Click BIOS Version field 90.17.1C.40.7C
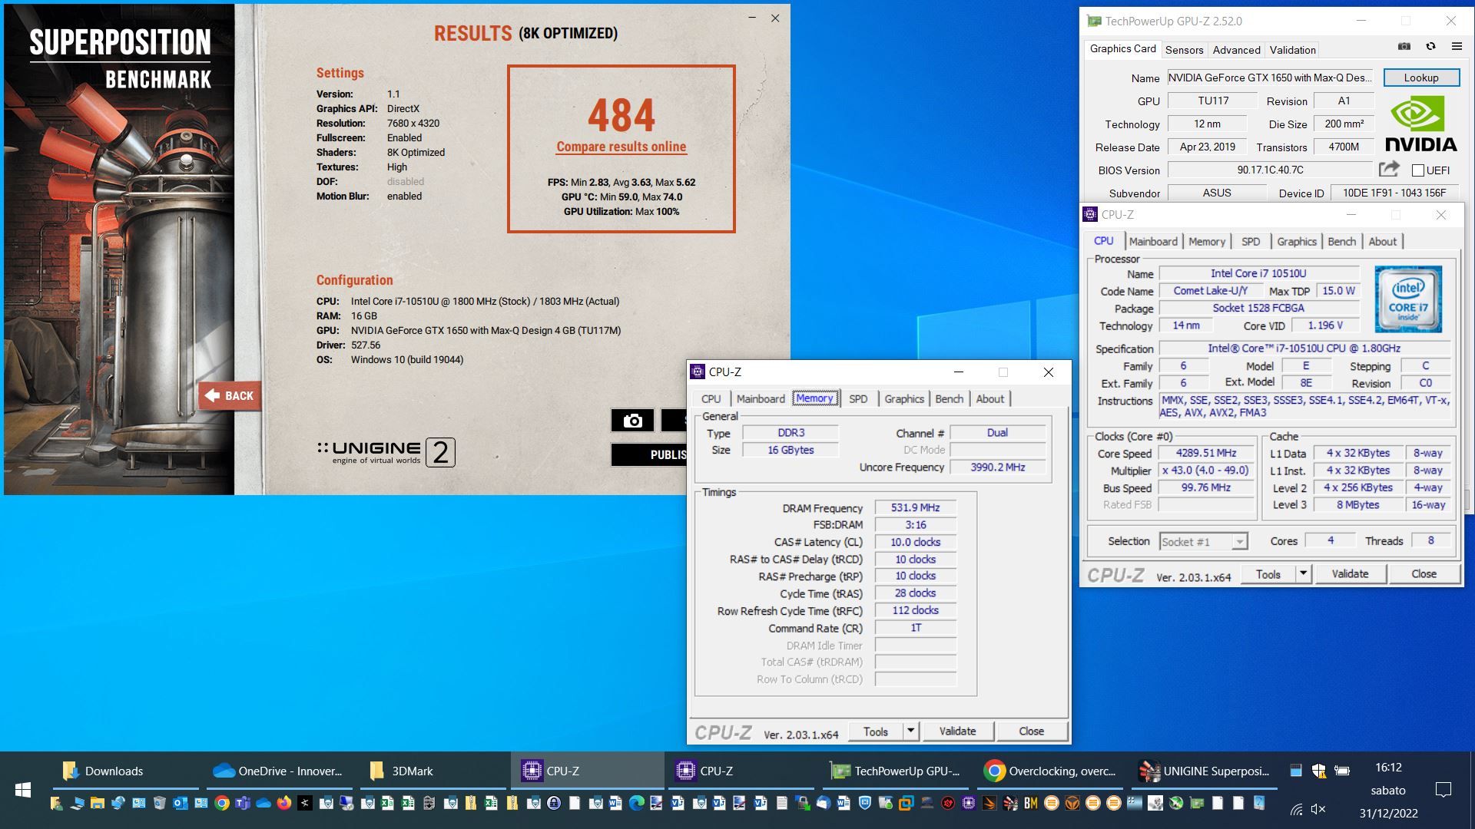 (x=1270, y=170)
